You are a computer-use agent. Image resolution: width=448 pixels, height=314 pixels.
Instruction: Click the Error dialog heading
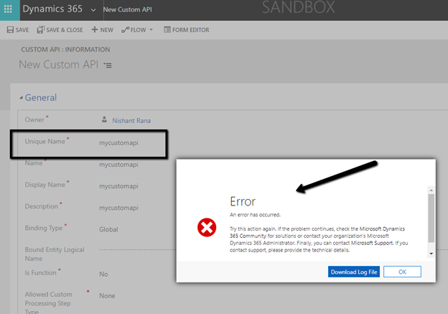pos(243,202)
